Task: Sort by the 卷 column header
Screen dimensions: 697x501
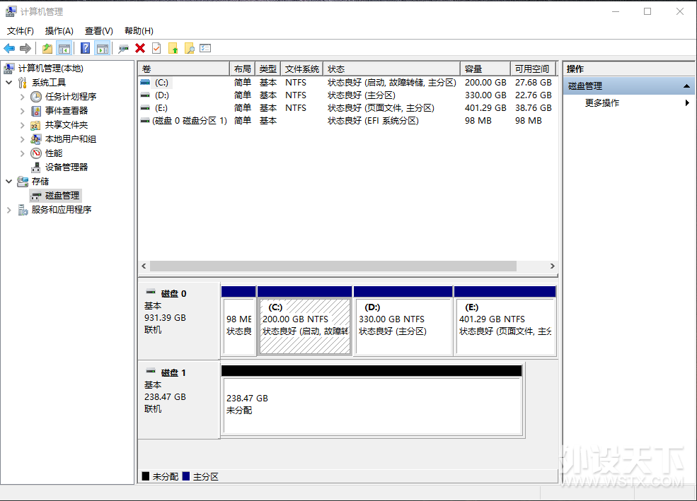Action: [x=183, y=69]
